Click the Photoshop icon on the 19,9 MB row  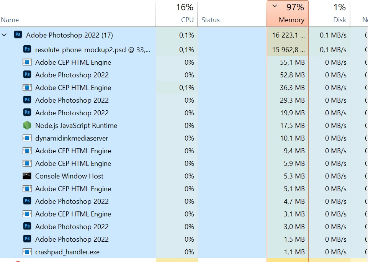point(27,113)
